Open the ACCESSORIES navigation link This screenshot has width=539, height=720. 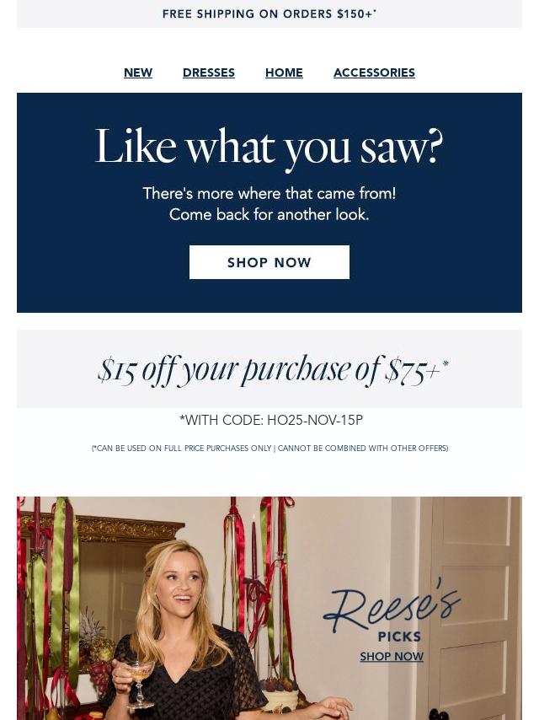tap(374, 73)
